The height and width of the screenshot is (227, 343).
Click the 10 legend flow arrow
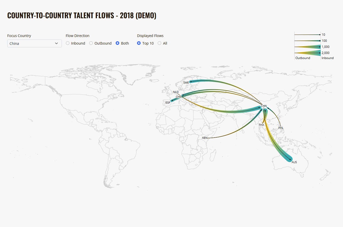tap(307, 35)
